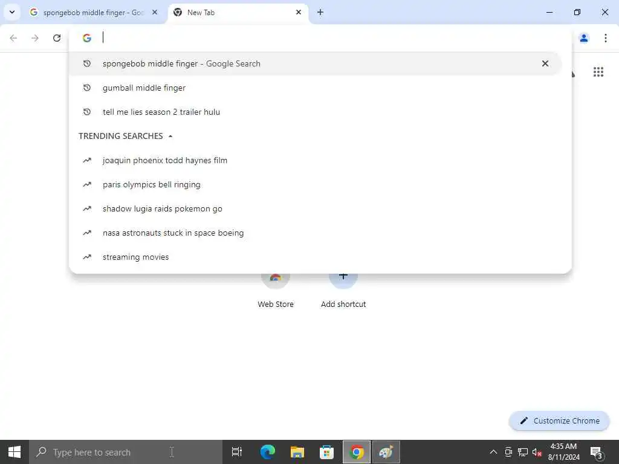Screen dimensions: 619x464
Task: Select nasa astronauts stuck in space boeing
Action: (315, 233)
